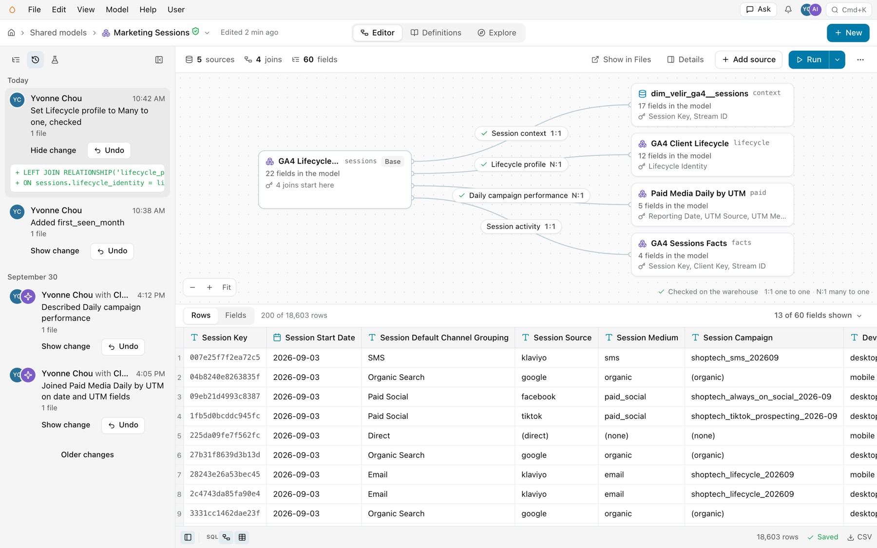Collapse the left sidebar panel icon
Image resolution: width=877 pixels, height=548 pixels.
click(x=159, y=59)
